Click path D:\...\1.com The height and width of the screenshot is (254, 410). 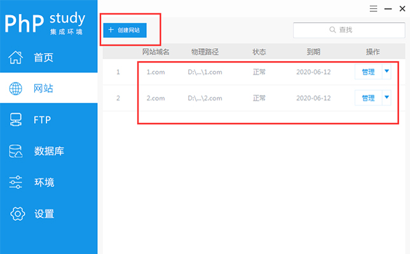pos(205,72)
